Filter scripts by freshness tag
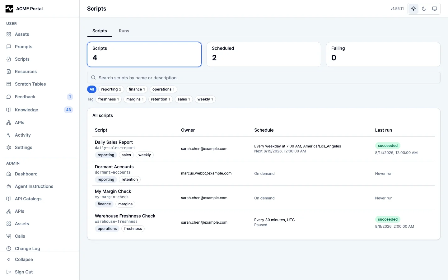This screenshot has width=448, height=280. click(109, 99)
